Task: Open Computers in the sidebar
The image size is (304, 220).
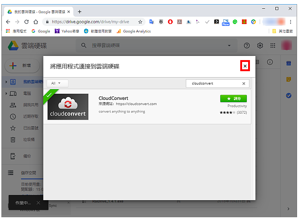Action: pyautogui.click(x=27, y=93)
